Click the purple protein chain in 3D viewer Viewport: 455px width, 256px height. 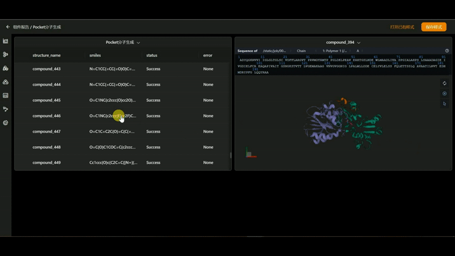pyautogui.click(x=323, y=123)
